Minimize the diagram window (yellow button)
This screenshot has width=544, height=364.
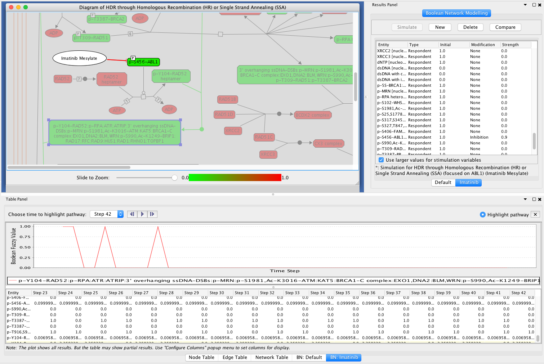18,7
